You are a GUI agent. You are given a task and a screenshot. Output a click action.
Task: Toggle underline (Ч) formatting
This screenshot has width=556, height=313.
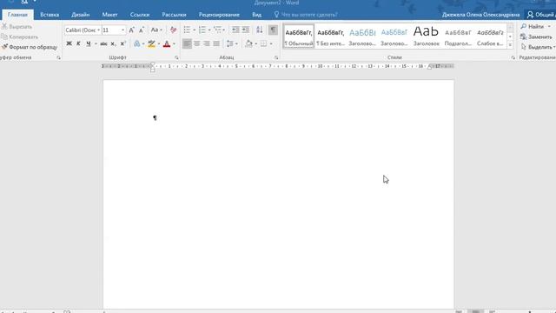(x=89, y=43)
